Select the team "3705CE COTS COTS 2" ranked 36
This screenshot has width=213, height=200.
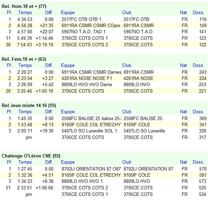(x=85, y=44)
